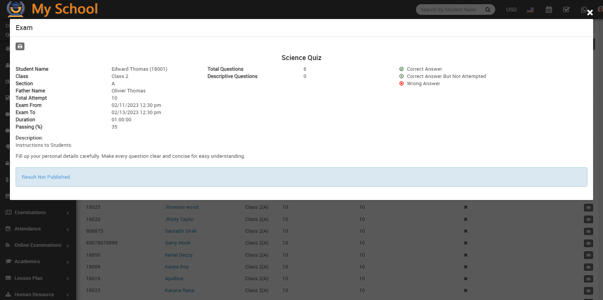Click the Search By Student Name field
603x300 pixels.
pyautogui.click(x=449, y=10)
